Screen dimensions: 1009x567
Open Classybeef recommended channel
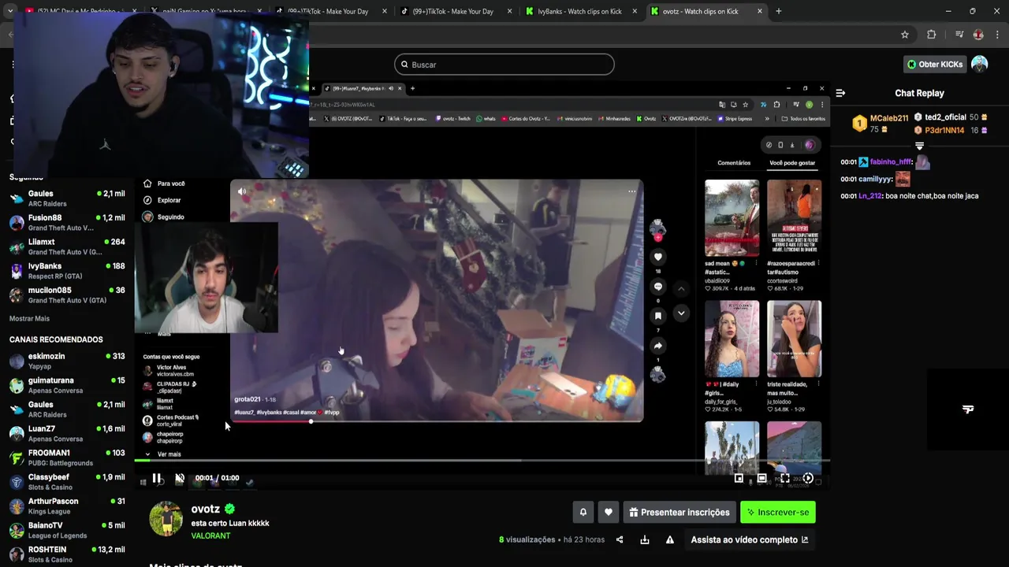[67, 482]
